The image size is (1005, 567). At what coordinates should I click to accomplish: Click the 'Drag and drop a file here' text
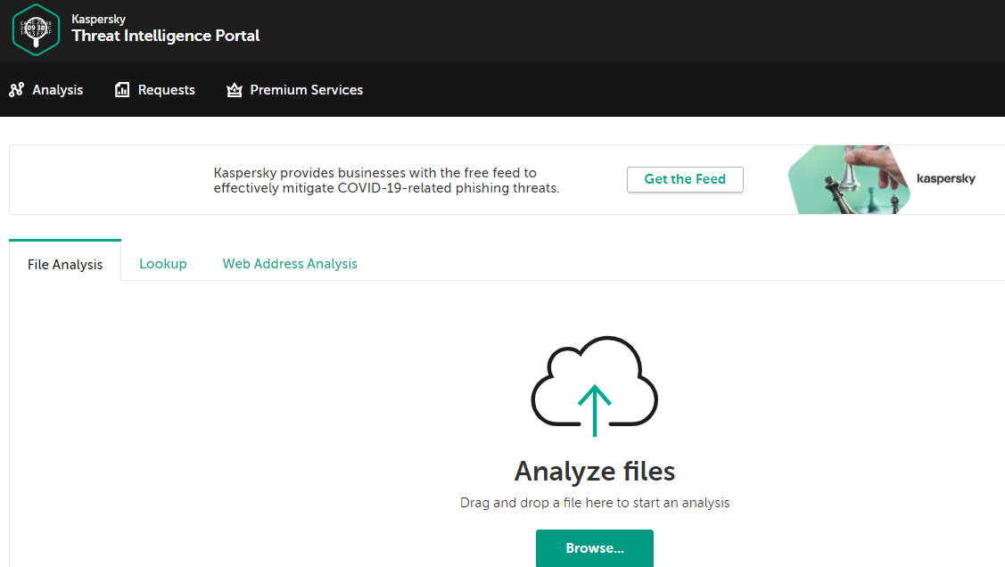tap(595, 503)
